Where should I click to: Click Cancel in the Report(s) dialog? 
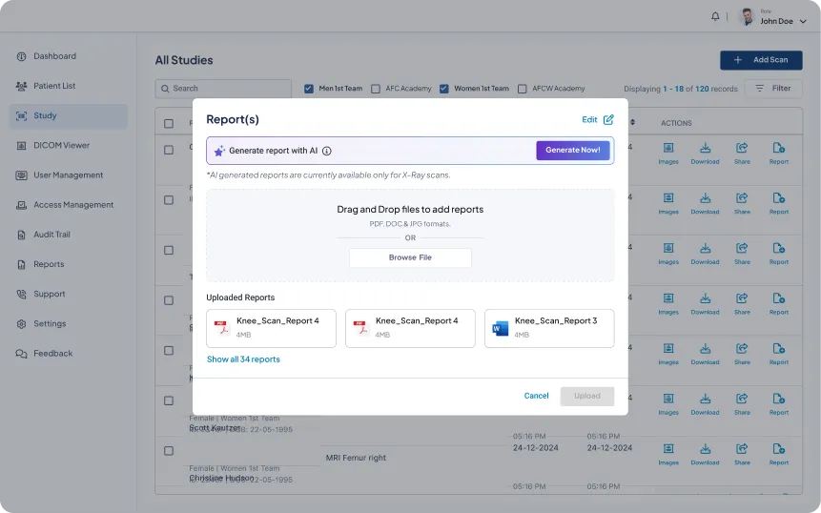536,396
